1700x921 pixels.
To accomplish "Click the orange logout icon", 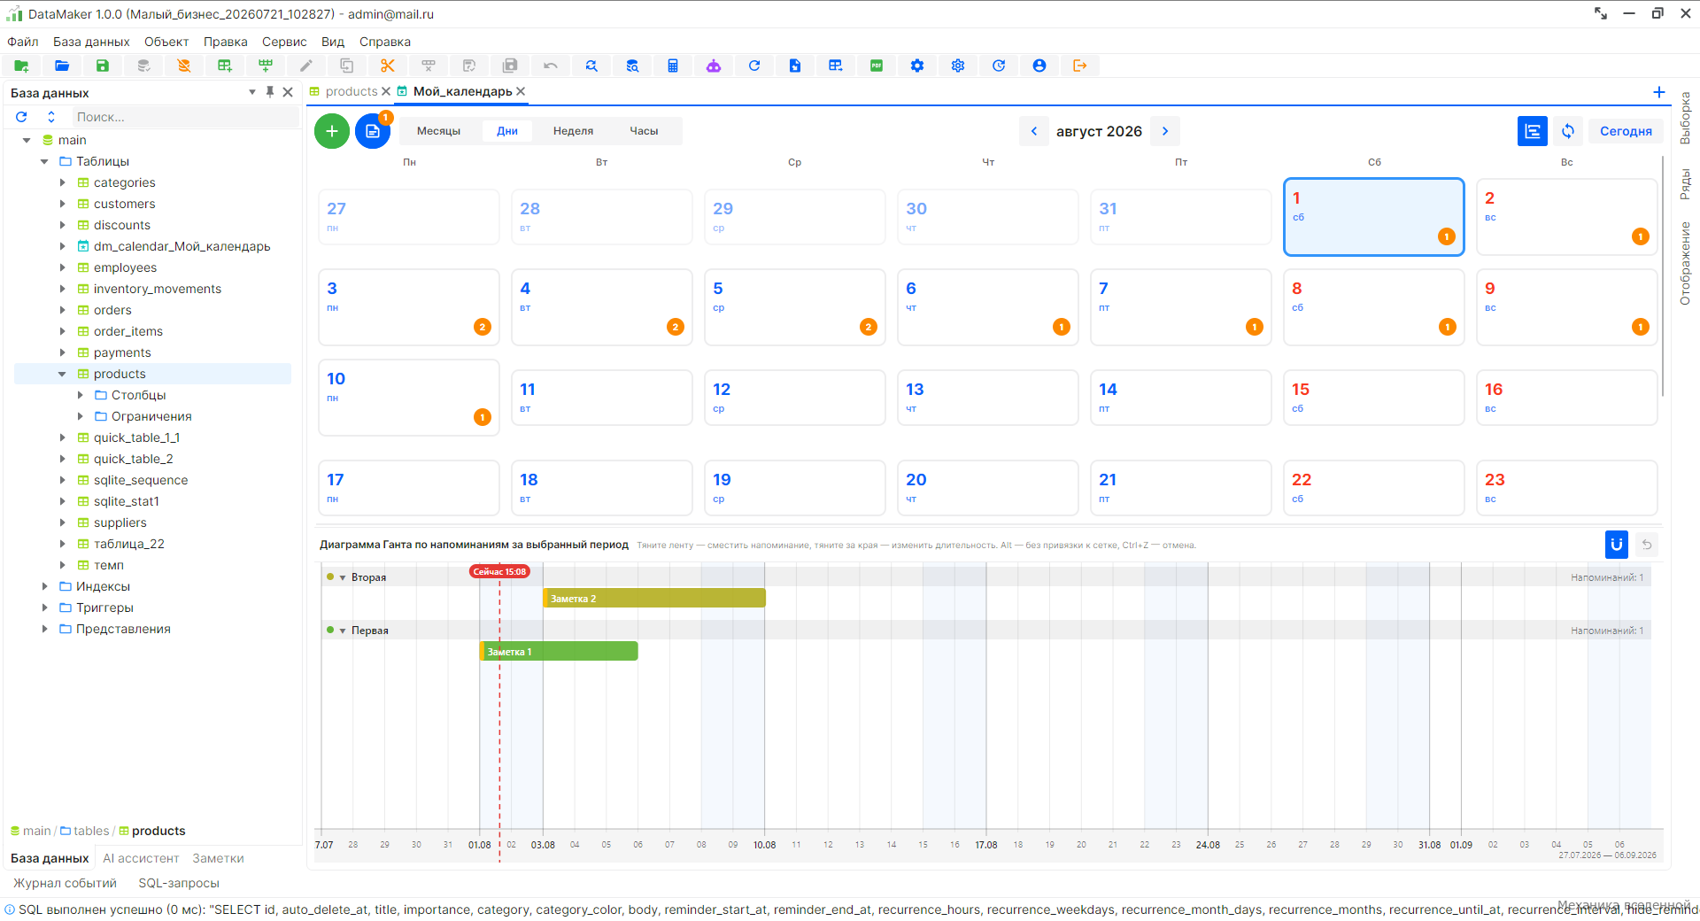I will point(1080,66).
